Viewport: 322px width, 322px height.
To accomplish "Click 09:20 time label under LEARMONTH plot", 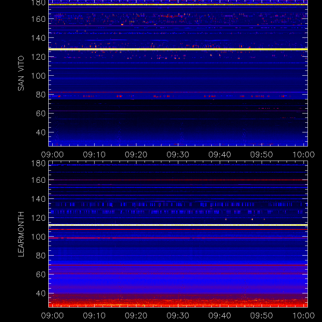I will pyautogui.click(x=136, y=316).
